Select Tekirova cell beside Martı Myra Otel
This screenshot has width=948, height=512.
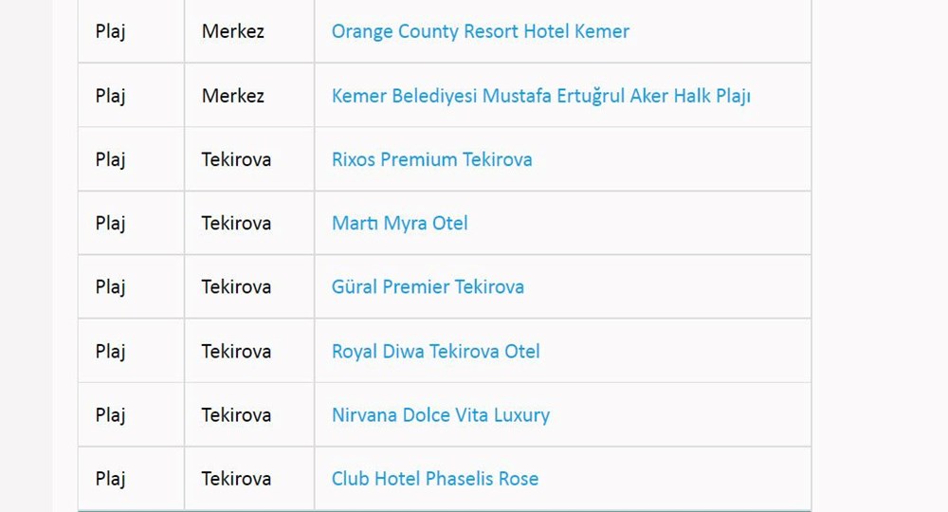click(236, 224)
